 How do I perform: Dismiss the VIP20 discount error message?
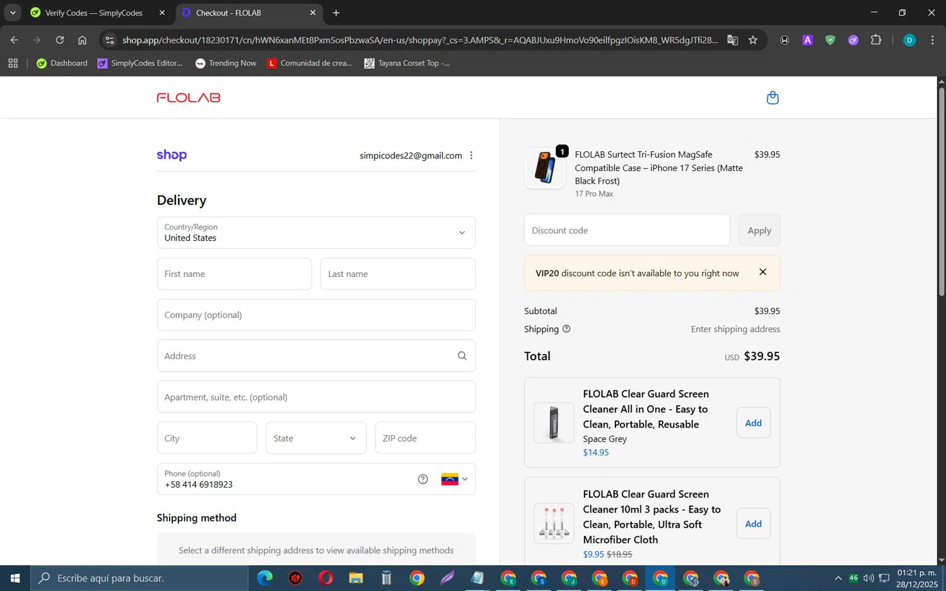coord(762,272)
